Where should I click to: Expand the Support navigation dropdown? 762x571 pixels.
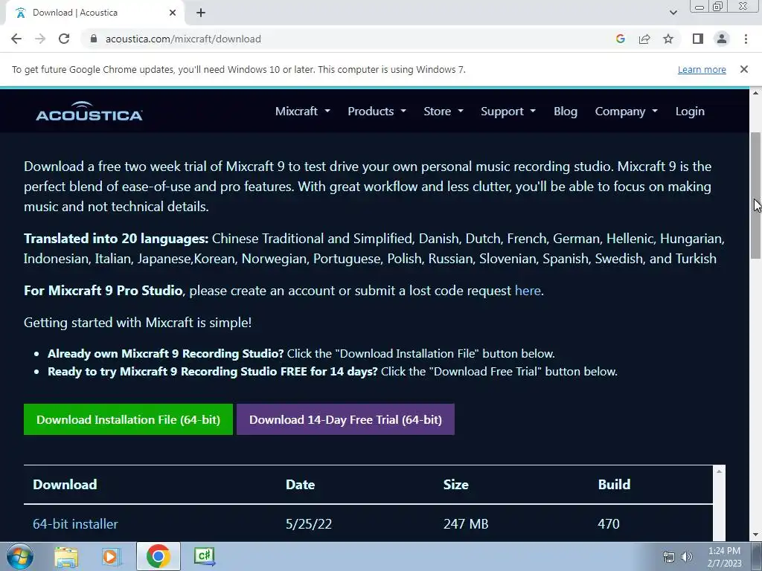click(508, 112)
